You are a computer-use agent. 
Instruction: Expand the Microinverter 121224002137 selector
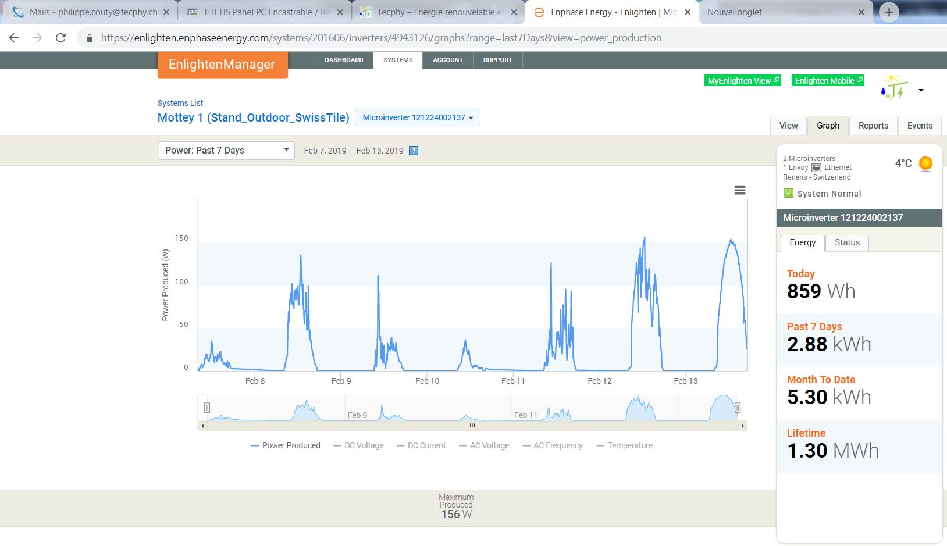418,117
